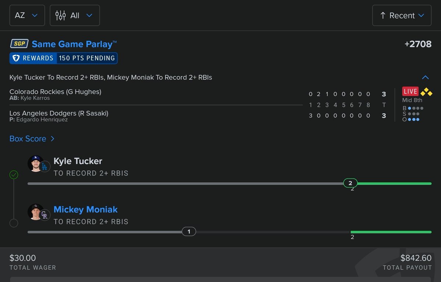
Task: Click the AB: Kyle Karros label
Action: pos(30,98)
